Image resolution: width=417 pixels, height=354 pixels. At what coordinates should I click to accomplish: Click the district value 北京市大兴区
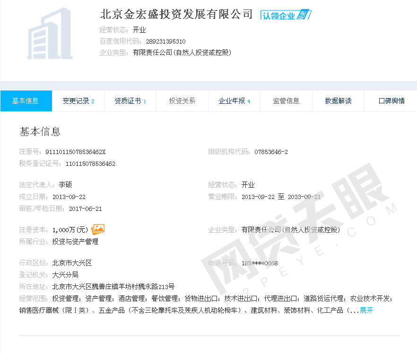point(72,263)
